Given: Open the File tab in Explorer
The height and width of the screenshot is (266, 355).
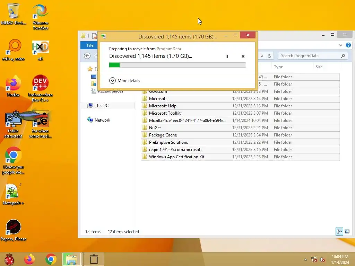Looking at the screenshot, I should [x=90, y=45].
